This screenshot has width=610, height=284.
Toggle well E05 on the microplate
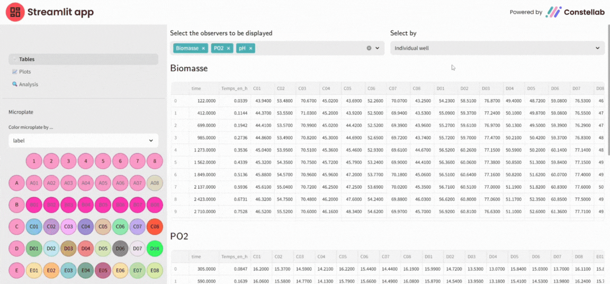(103, 270)
